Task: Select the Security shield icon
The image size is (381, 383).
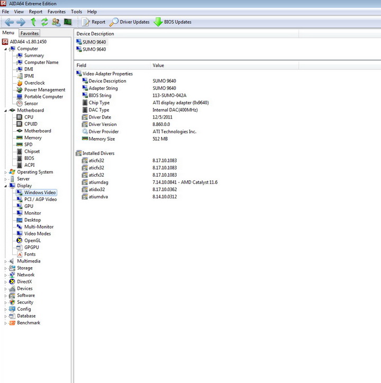Action: click(12, 303)
